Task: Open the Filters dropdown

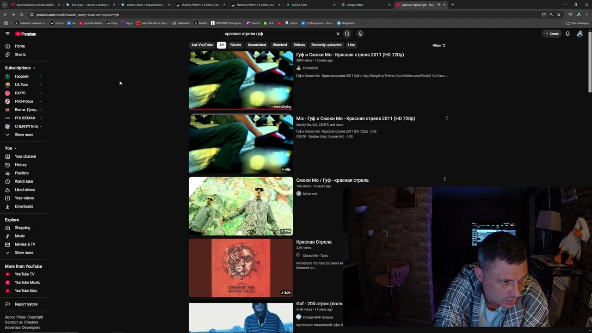Action: point(439,45)
